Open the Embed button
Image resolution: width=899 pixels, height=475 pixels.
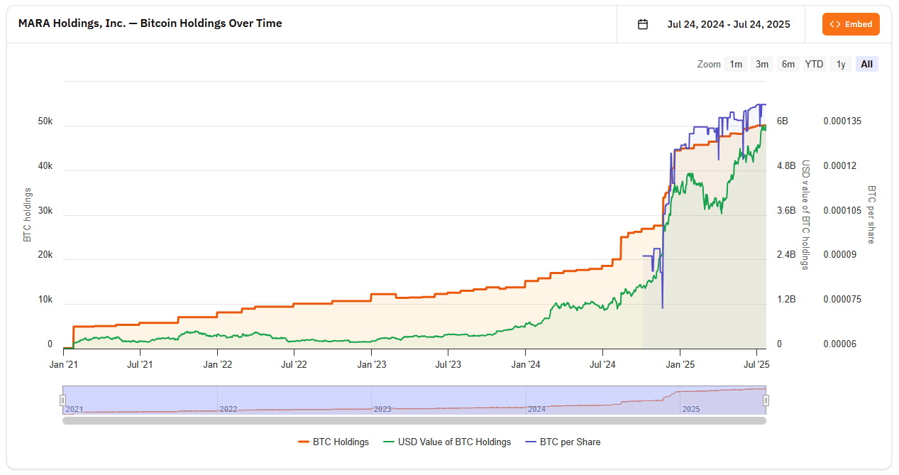tap(851, 24)
